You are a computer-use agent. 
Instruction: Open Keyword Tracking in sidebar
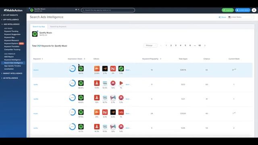point(11,31)
